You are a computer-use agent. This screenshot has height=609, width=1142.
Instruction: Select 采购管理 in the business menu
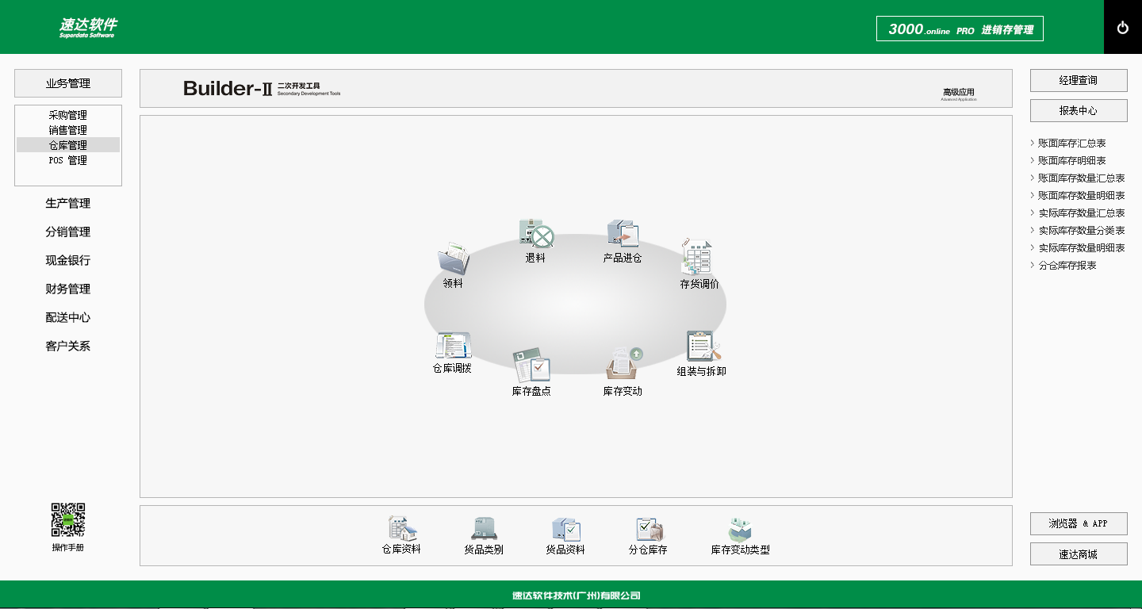68,115
